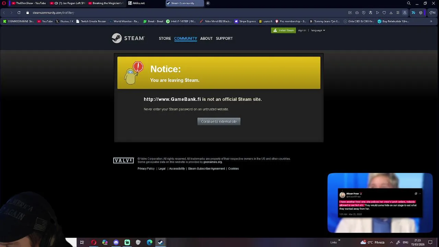Click the Steam logo
Screen dimensions: 439x247
coord(128,38)
